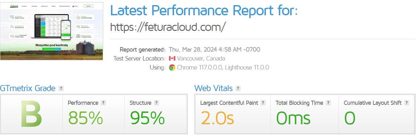Click the GTmetrix Grade help question mark

61,89
